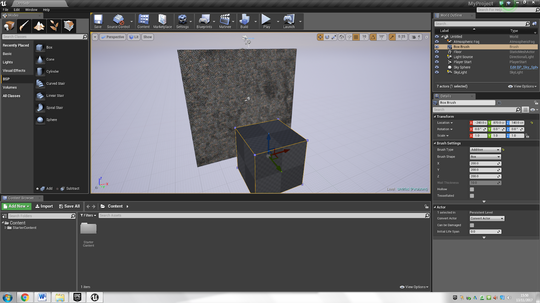Screen dimensions: 540x303
Task: Expand the StarterContent folder tree
Action: click(5, 228)
